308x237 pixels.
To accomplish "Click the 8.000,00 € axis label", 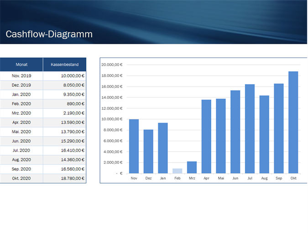I will (x=113, y=130).
